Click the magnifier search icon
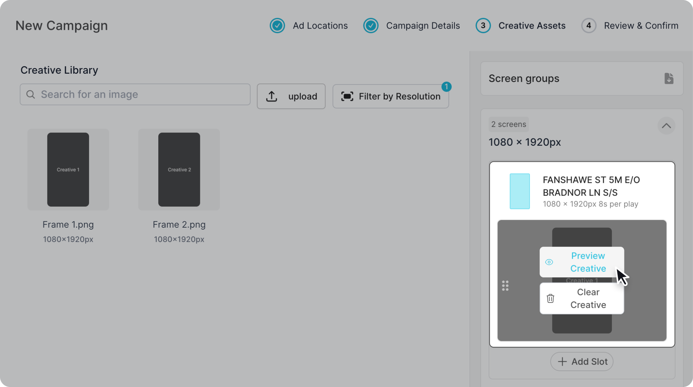693x387 pixels. tap(31, 95)
